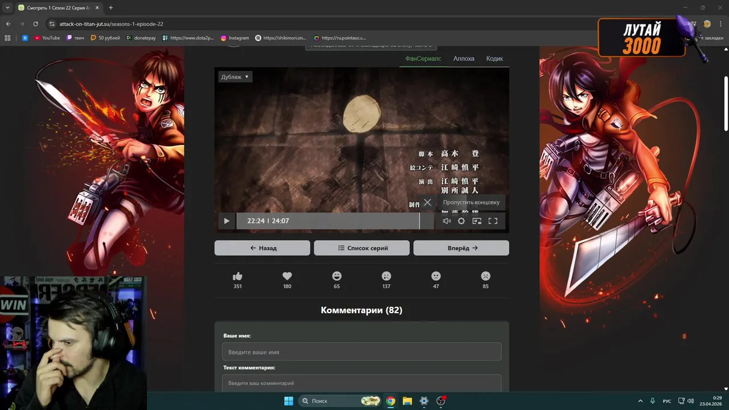Open ru.pointauc bookmark

click(340, 38)
